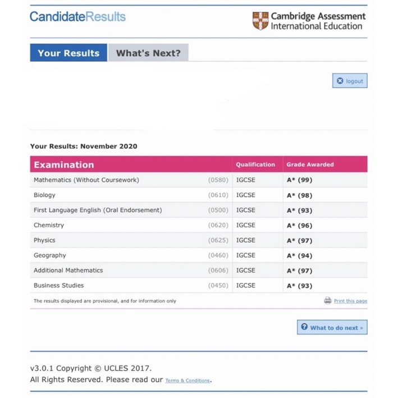Screen dimensions: 398x398
Task: Click the Chemistry examination row
Action: tap(49, 225)
